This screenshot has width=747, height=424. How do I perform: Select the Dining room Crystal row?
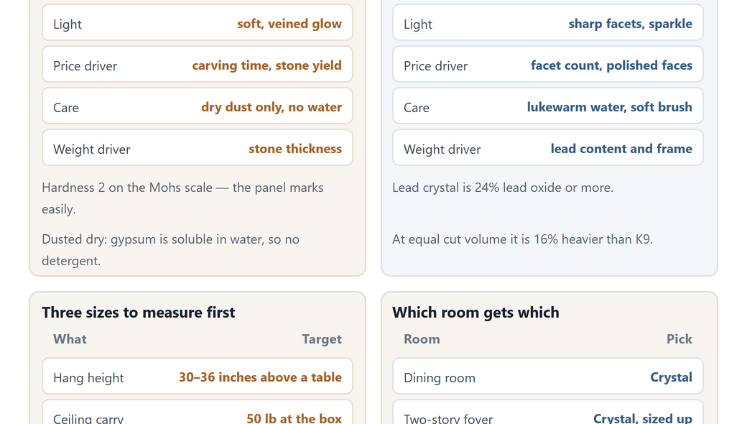(x=548, y=377)
